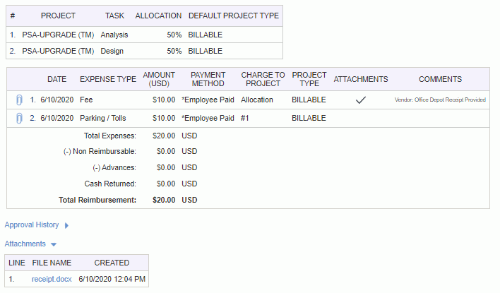Click the ALLOCATION column header

158,16
